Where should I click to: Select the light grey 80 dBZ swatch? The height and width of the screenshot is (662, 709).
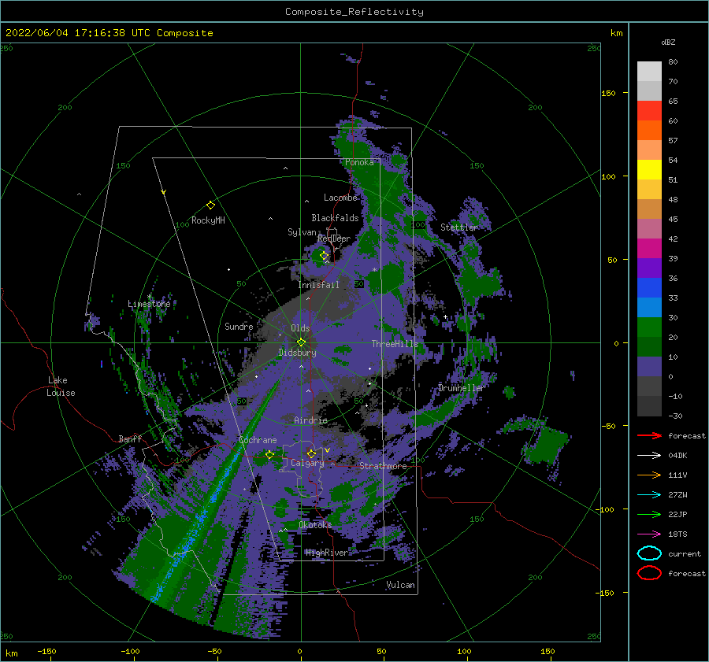coord(649,71)
